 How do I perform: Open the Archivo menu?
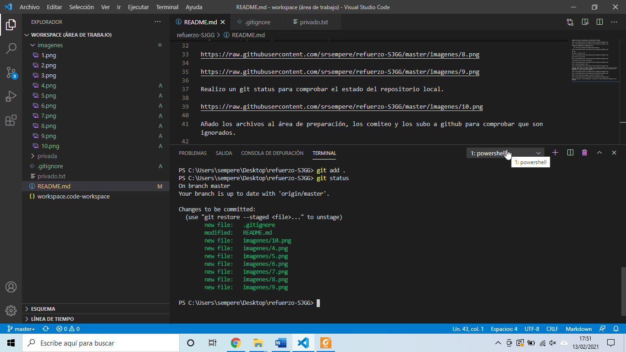point(29,7)
